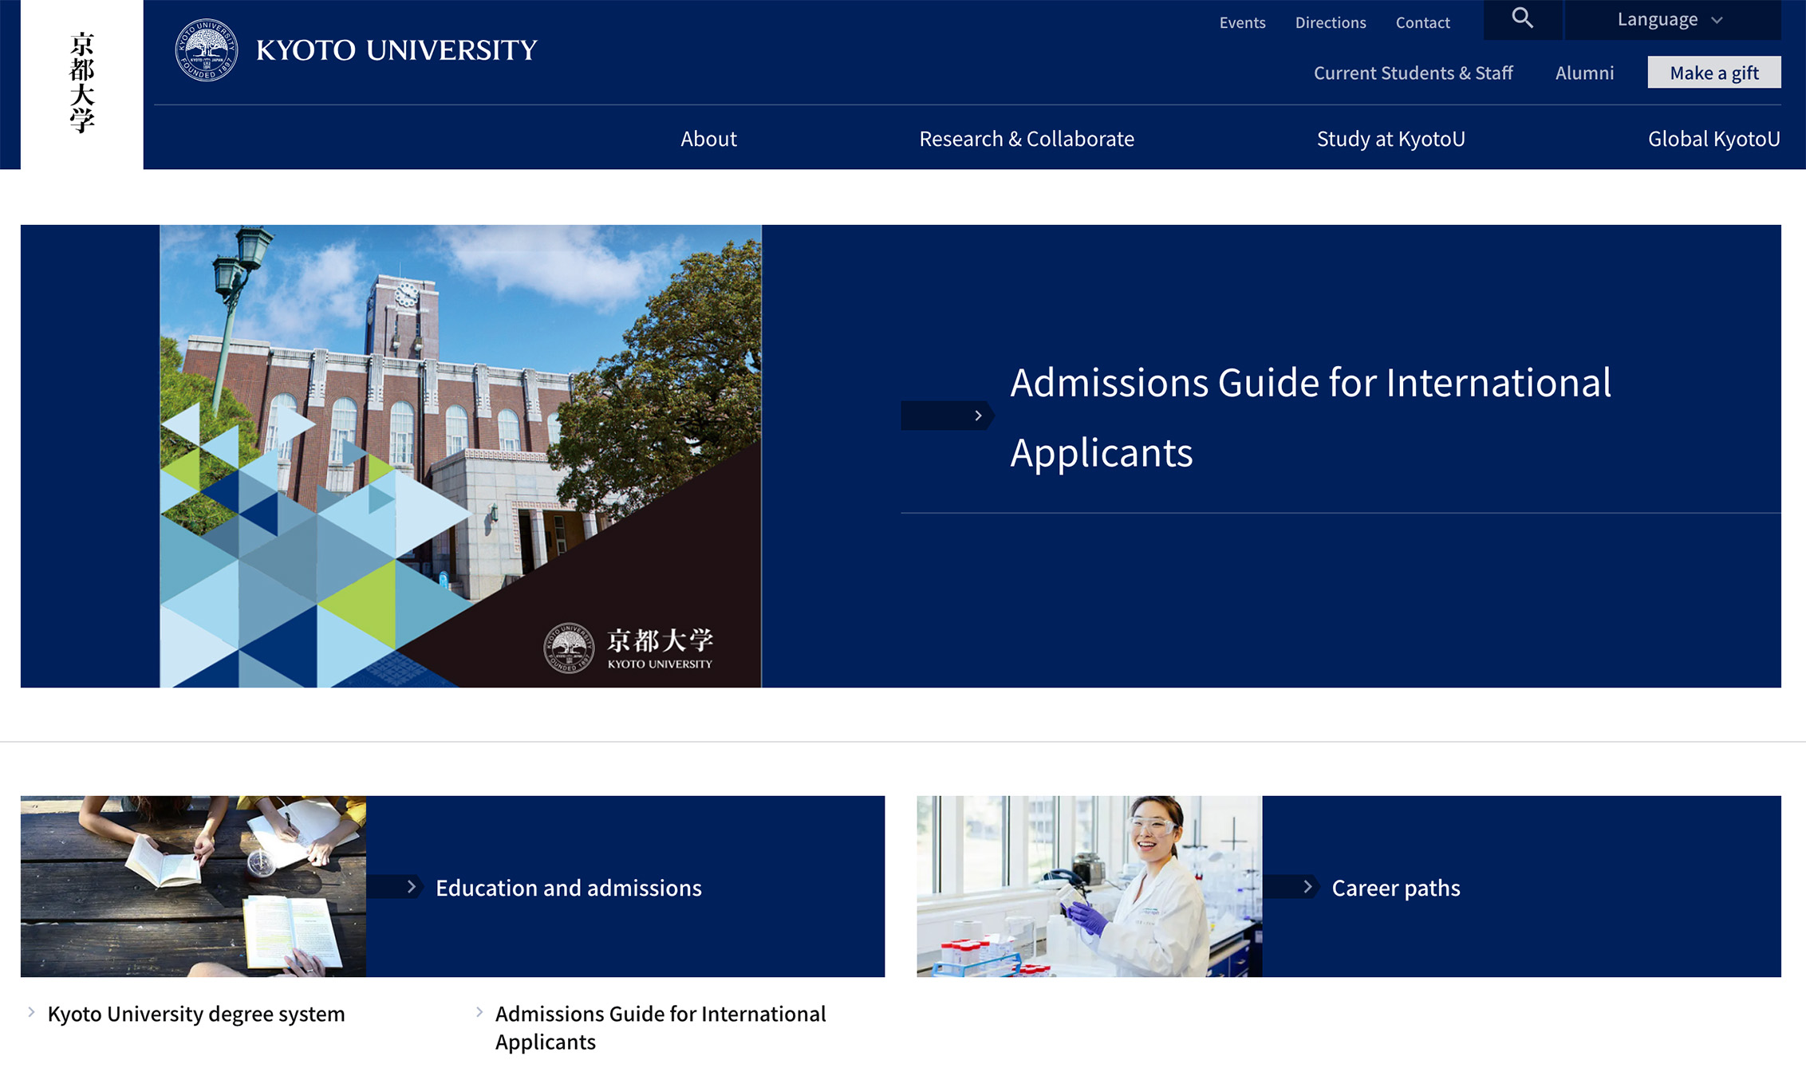The width and height of the screenshot is (1806, 1076).
Task: Click arrow tab beside Admissions Guide headline
Action: pyautogui.click(x=947, y=416)
